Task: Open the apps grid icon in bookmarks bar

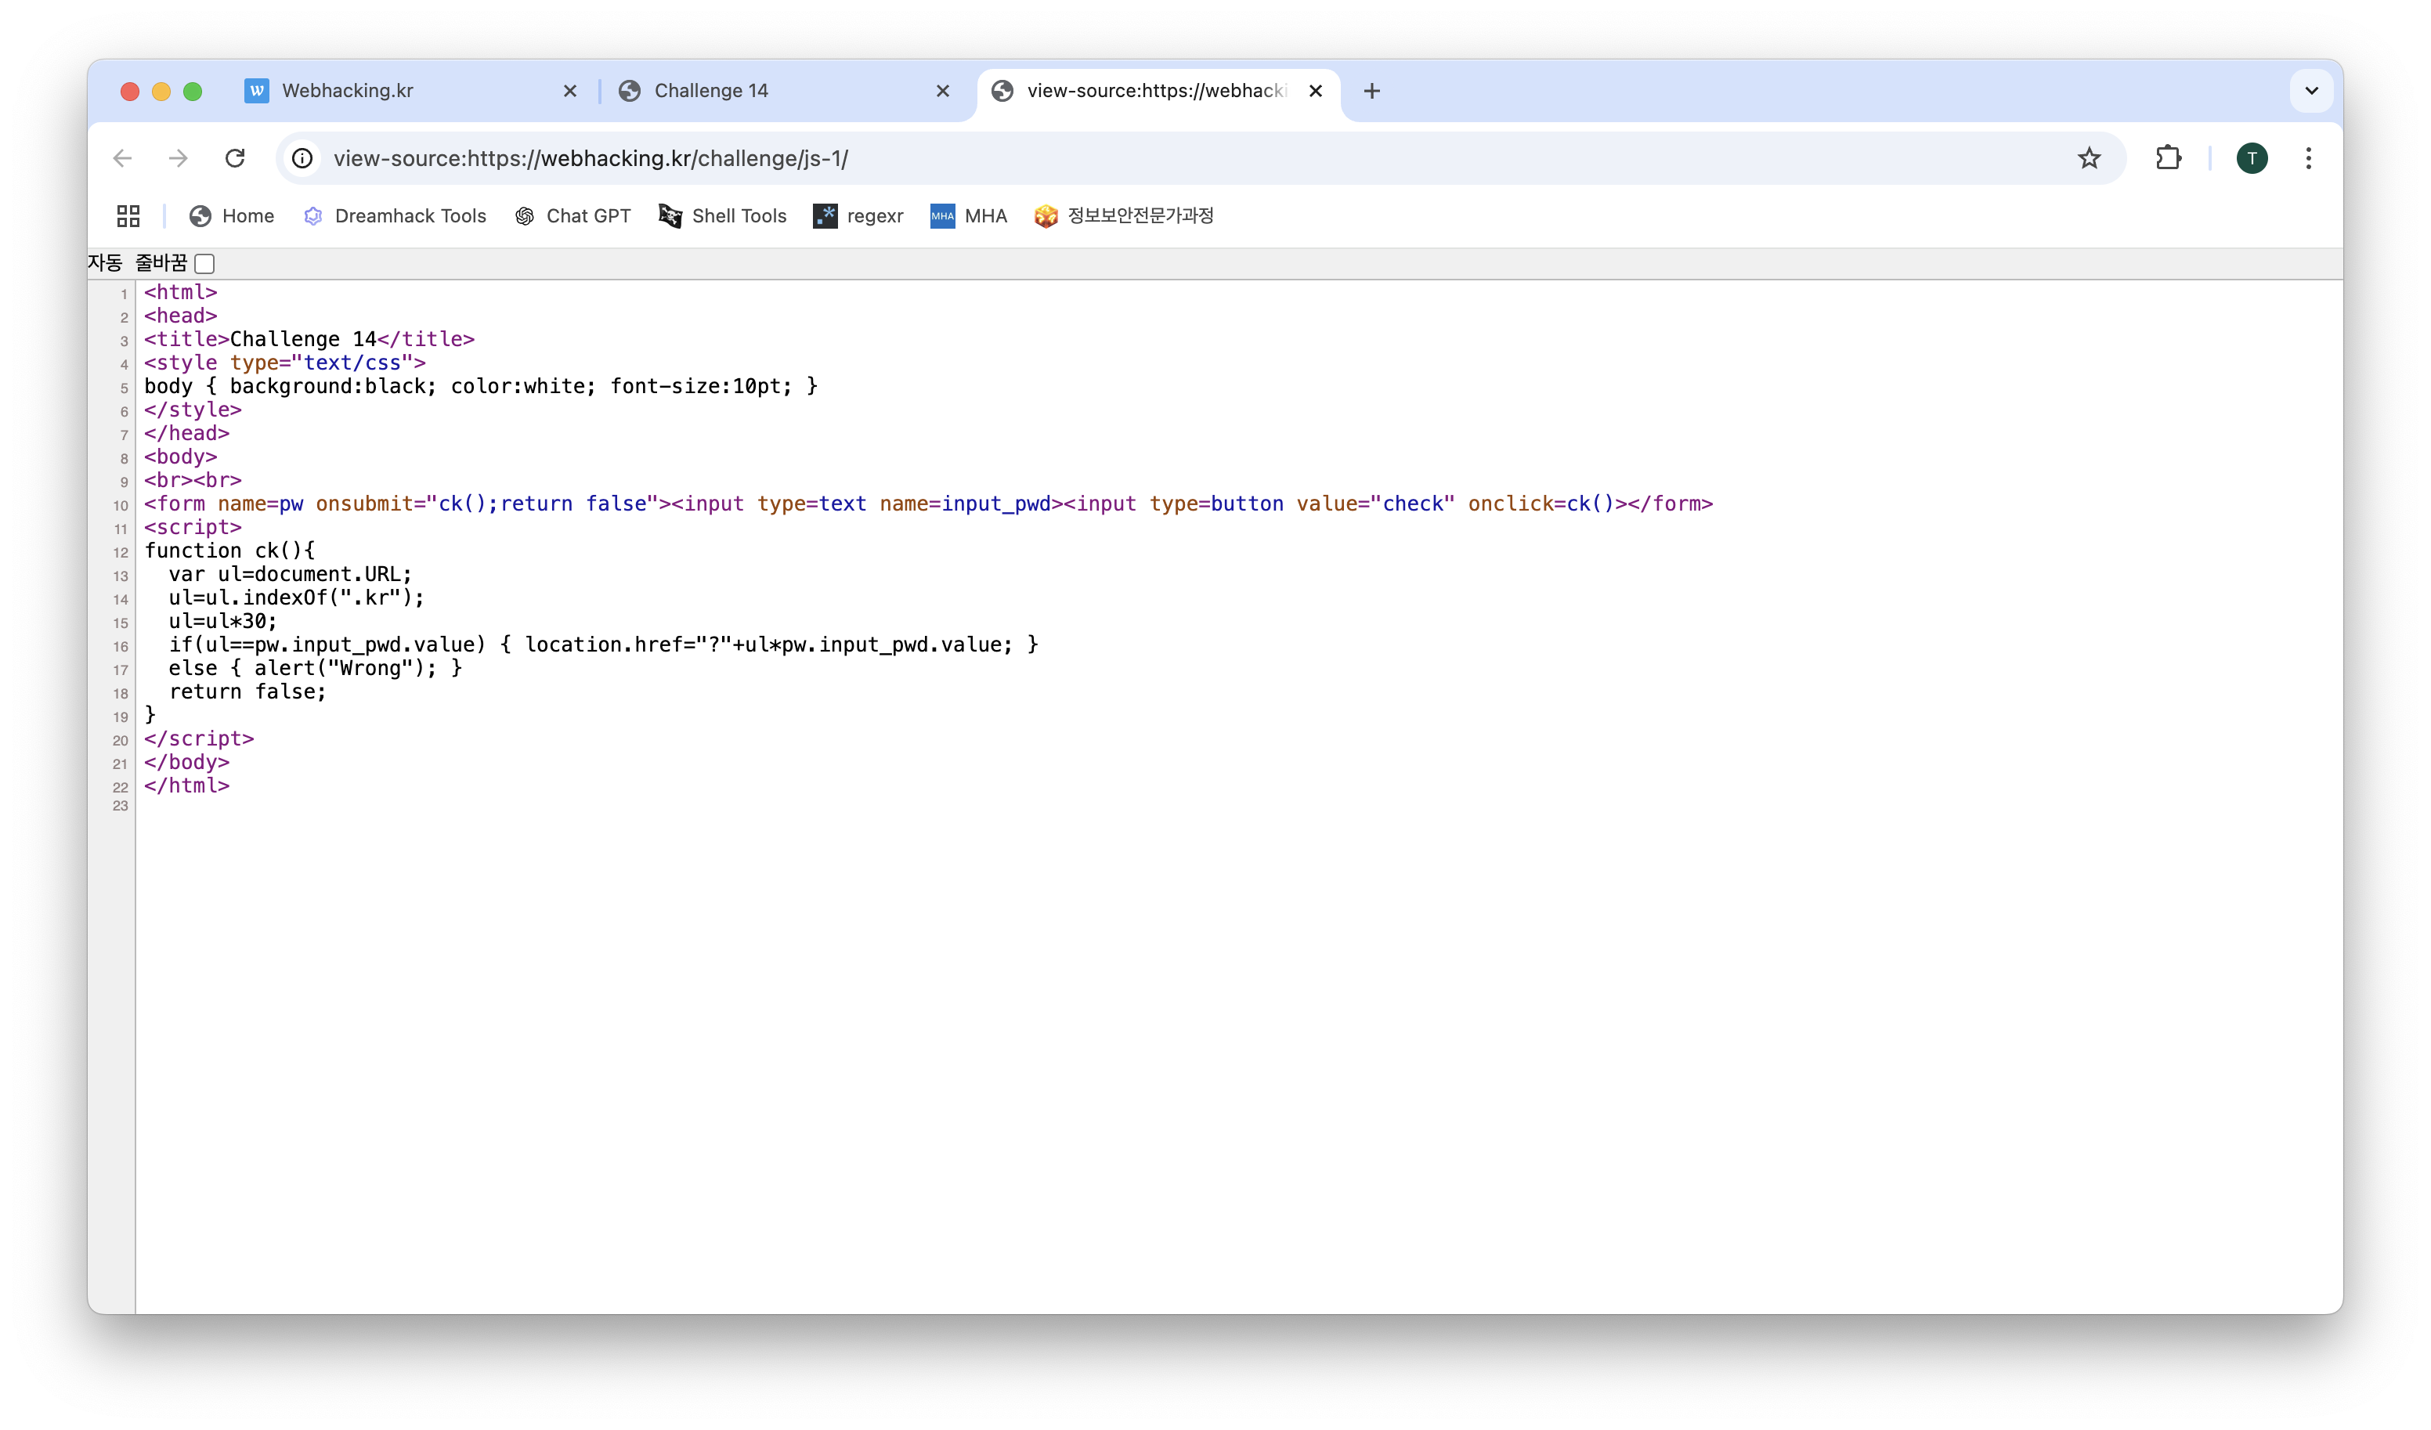Action: pyautogui.click(x=128, y=216)
